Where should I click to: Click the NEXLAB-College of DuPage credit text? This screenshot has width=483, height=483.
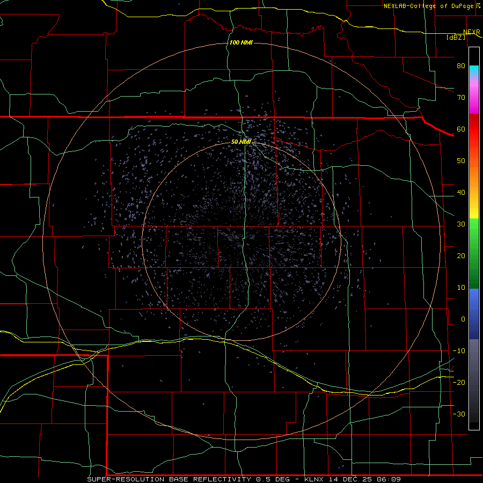coord(428,6)
